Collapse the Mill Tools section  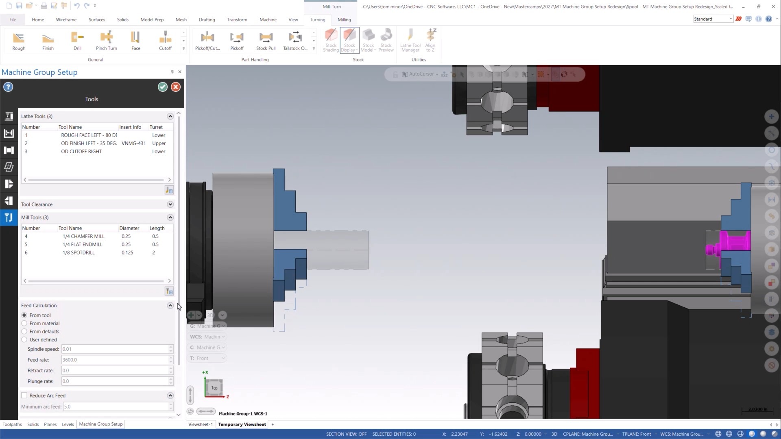[x=170, y=217]
